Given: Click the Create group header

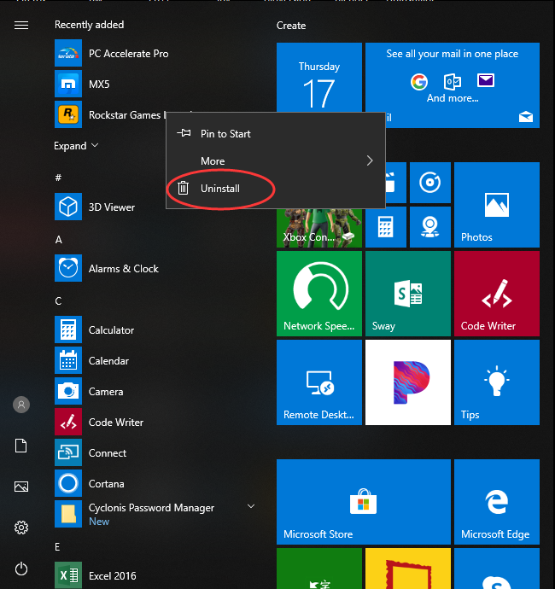Looking at the screenshot, I should click(x=291, y=26).
